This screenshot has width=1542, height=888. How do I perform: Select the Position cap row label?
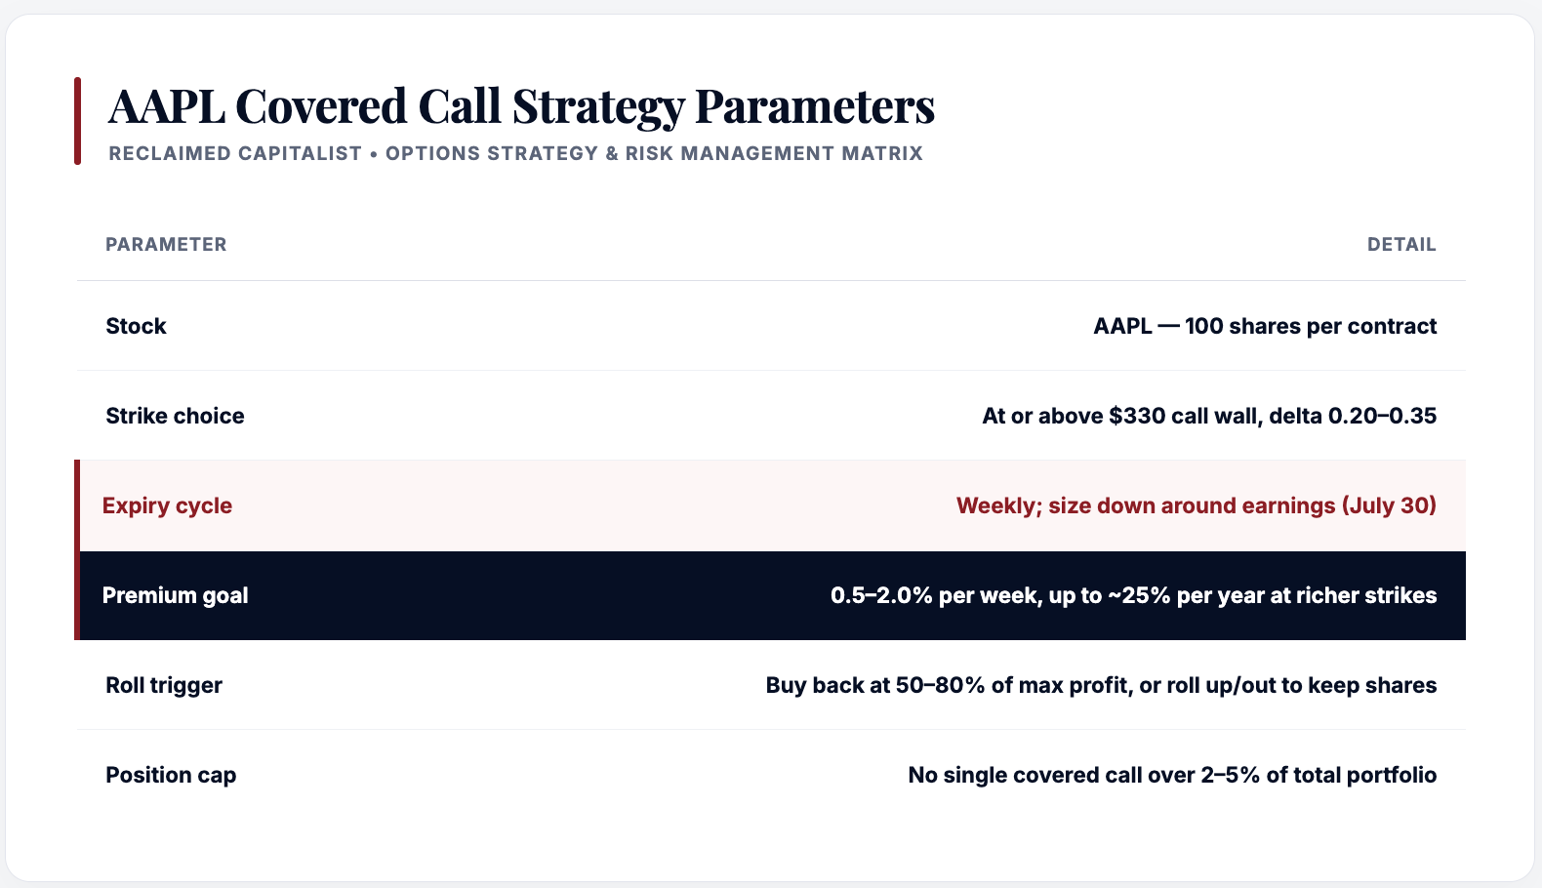pyautogui.click(x=171, y=775)
